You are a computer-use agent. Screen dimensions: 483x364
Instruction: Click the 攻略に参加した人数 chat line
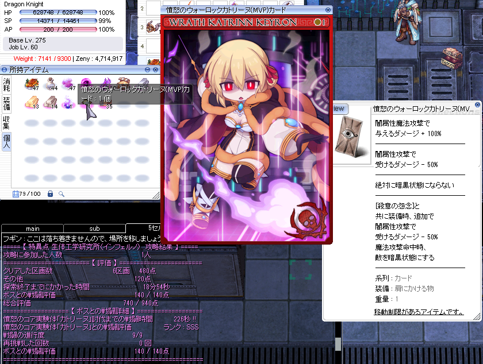click(x=76, y=255)
